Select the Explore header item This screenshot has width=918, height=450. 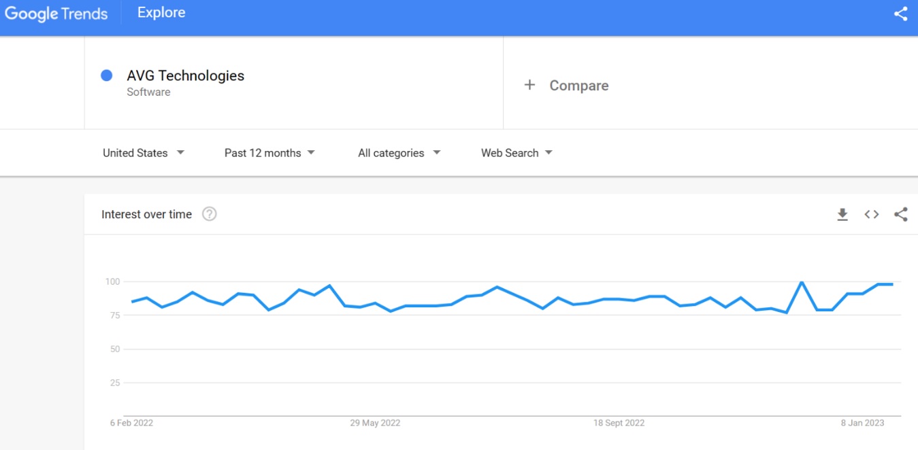pyautogui.click(x=161, y=13)
